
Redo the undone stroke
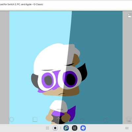coord(105,119)
